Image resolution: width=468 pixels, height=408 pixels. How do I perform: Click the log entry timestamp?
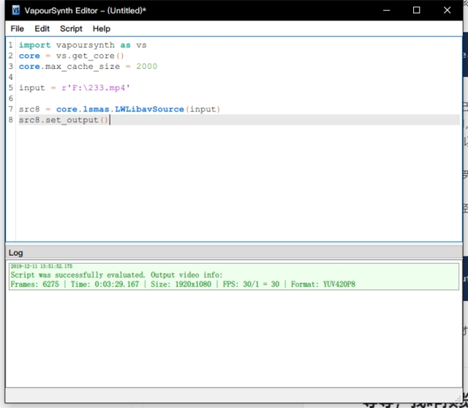41,267
